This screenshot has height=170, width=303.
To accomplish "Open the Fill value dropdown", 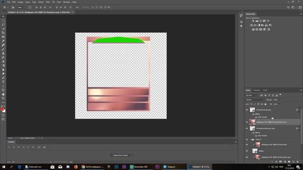I will tap(279, 104).
